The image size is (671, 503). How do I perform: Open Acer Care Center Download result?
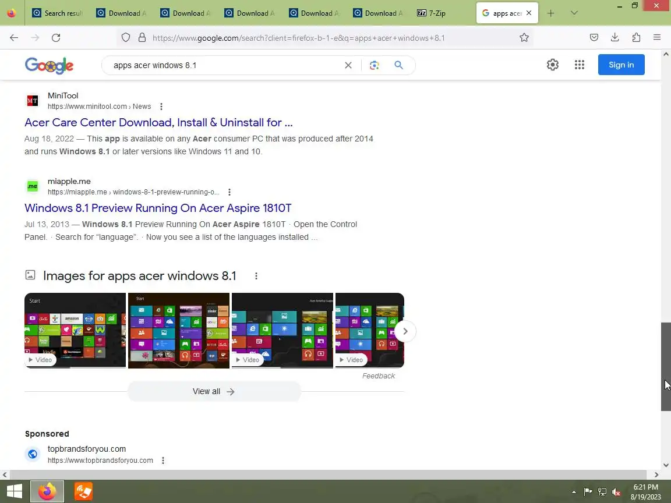(x=159, y=122)
